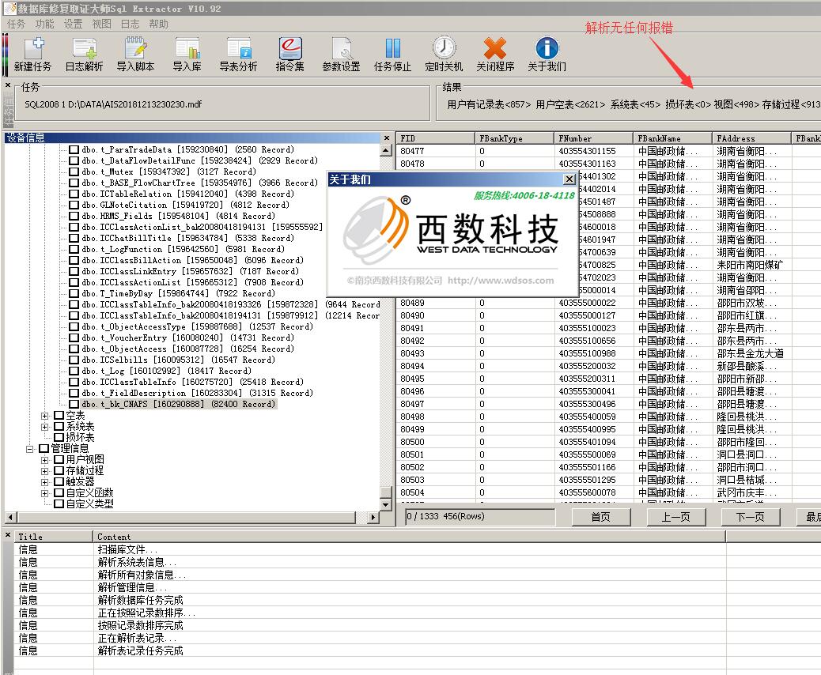Click the Content column header in log
The height and width of the screenshot is (675, 821).
tap(410, 537)
